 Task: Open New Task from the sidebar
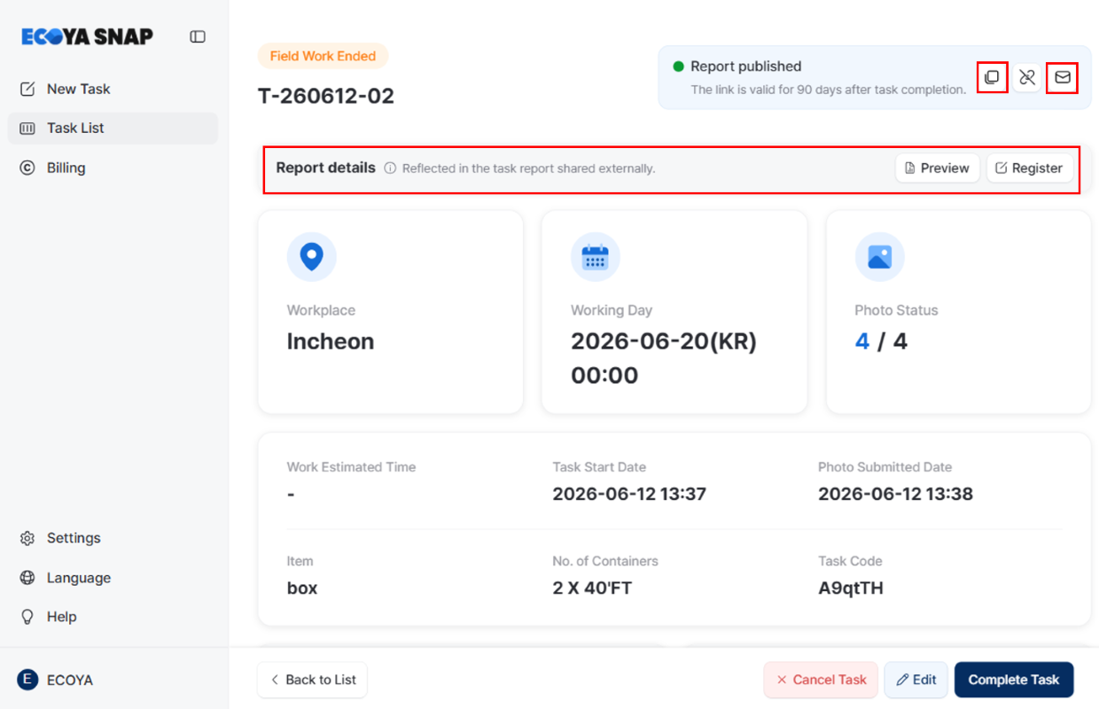point(113,89)
